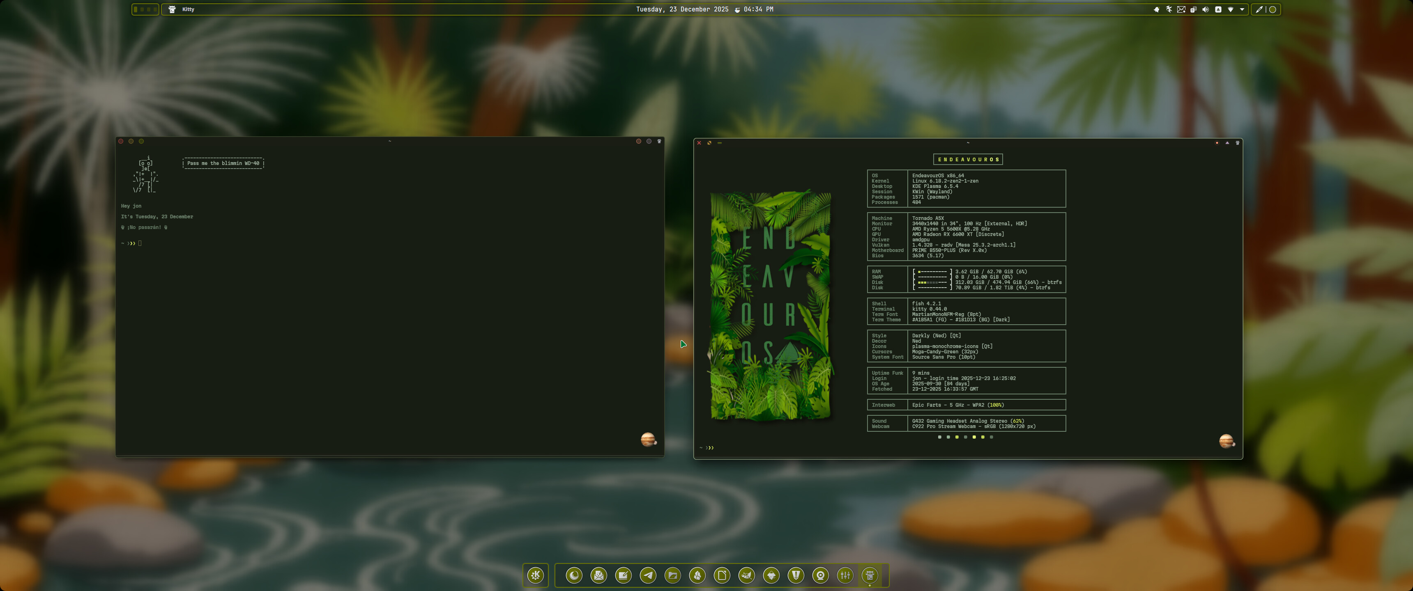Click the motherboard value "PRIME B550-PLUS"

tap(935, 250)
